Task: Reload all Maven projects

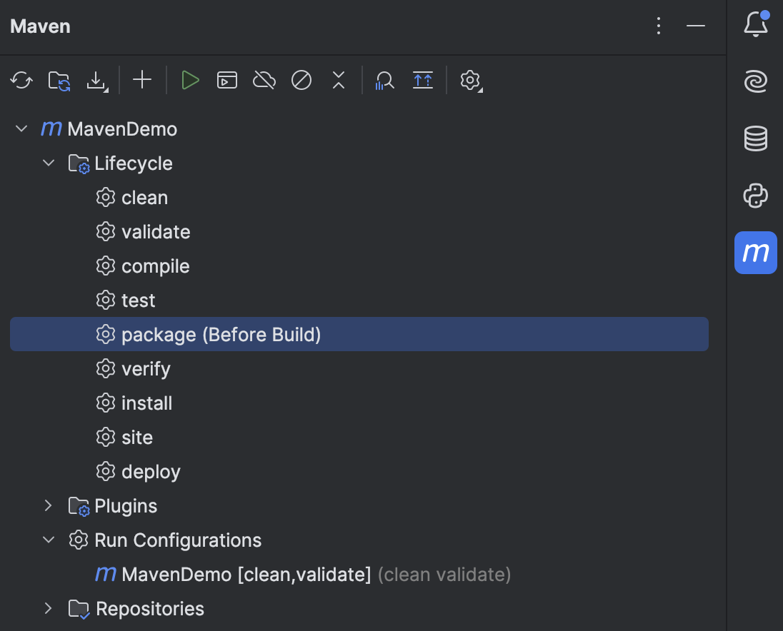Action: coord(21,80)
